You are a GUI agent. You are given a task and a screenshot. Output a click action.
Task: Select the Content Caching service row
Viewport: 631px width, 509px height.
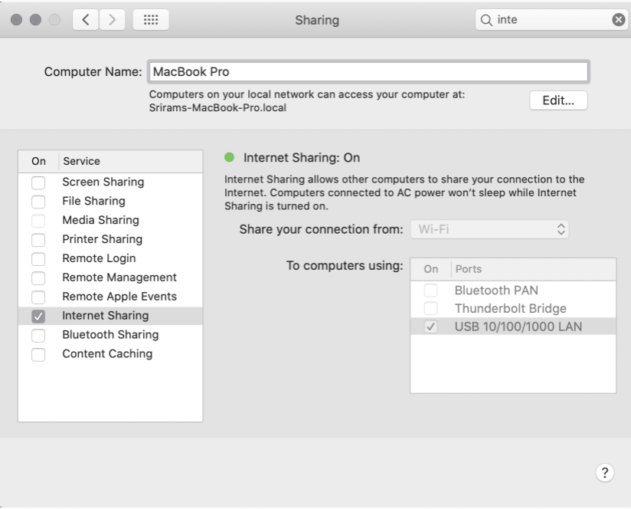[x=110, y=354]
